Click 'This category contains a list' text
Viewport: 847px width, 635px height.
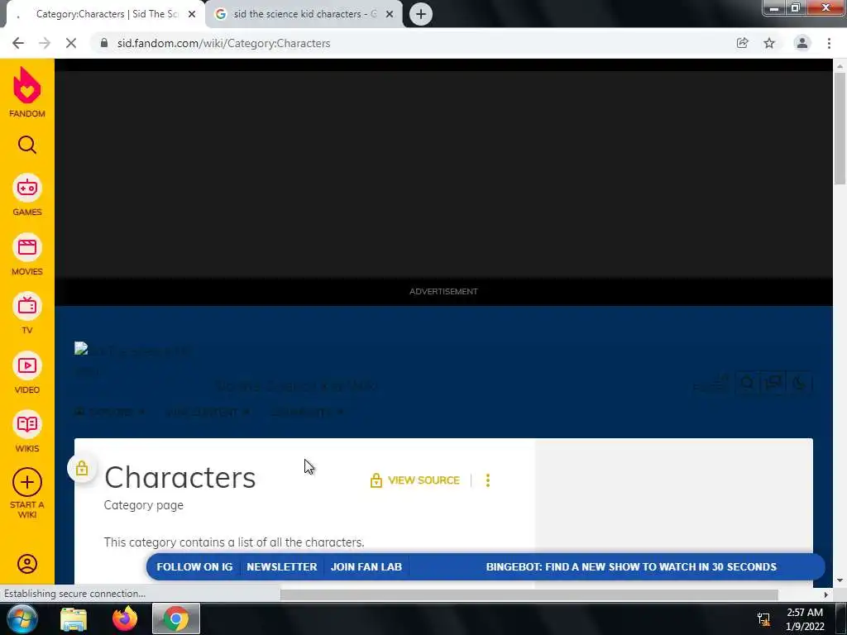[234, 542]
